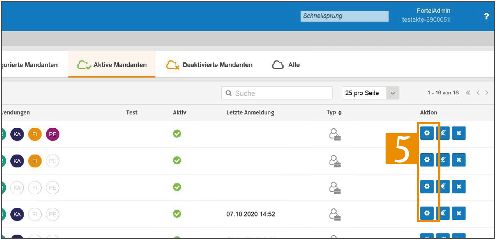Open the tab ending in "gurierte Mandanten"
The height and width of the screenshot is (240, 496).
[30, 65]
